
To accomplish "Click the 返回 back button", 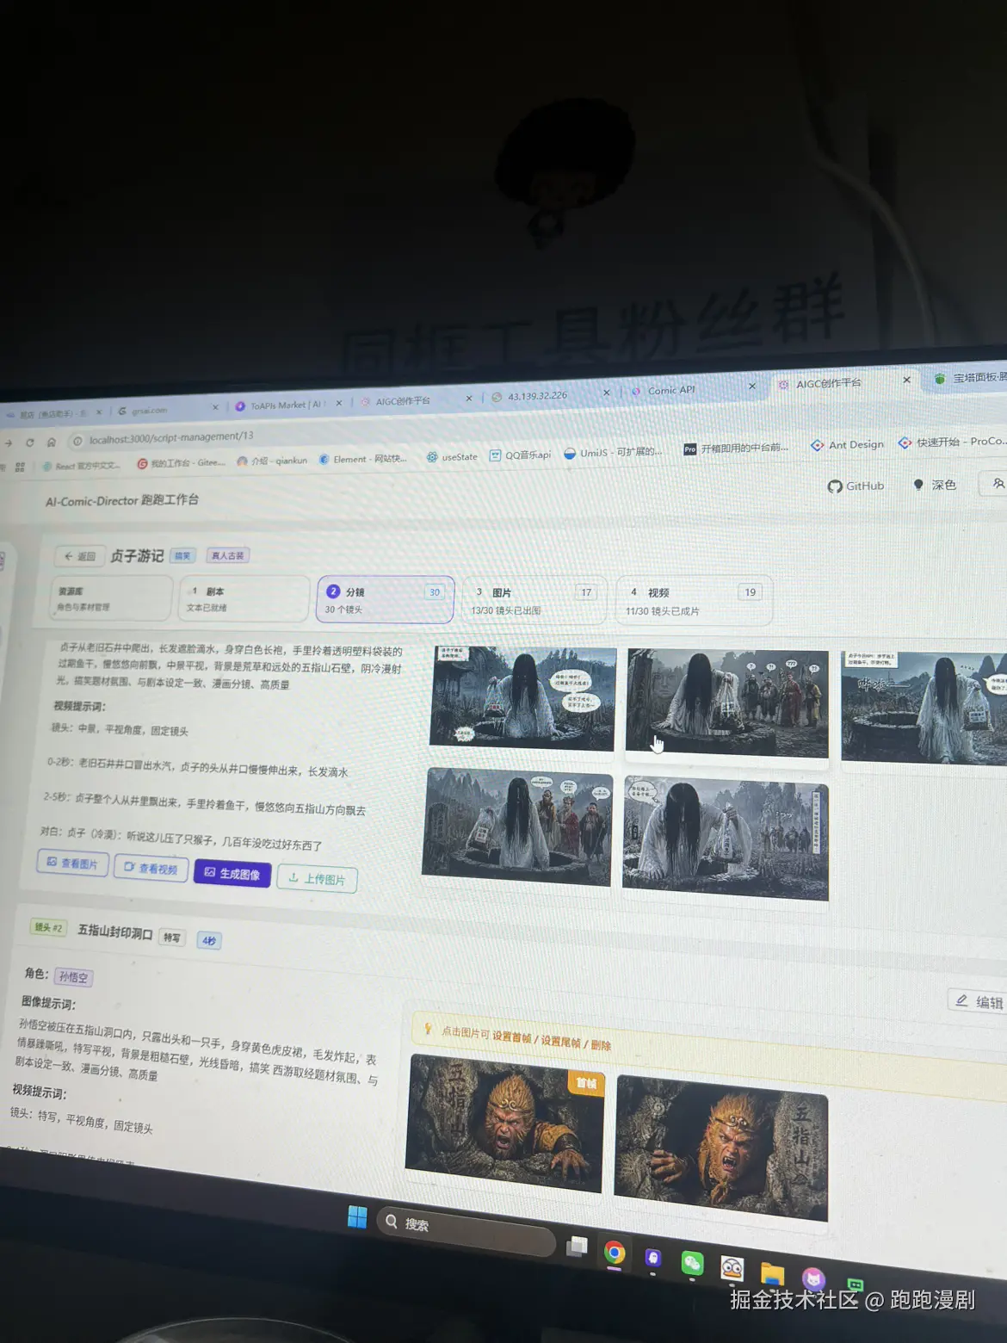I will (80, 556).
